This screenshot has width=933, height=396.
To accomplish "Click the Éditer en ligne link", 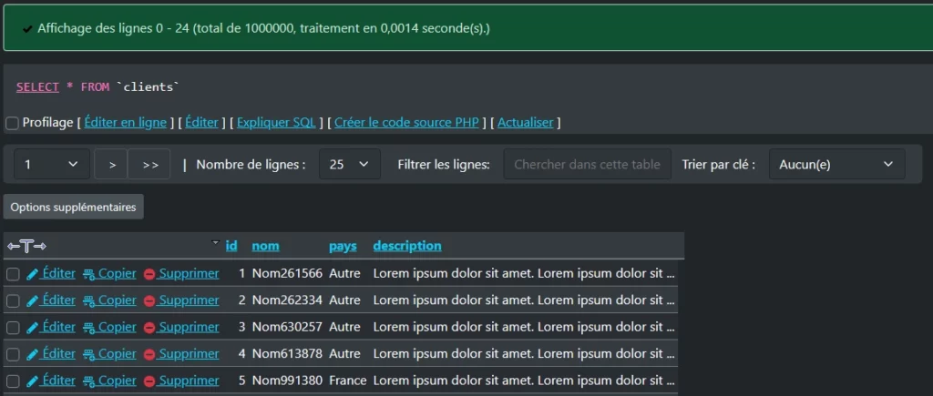I will (126, 123).
